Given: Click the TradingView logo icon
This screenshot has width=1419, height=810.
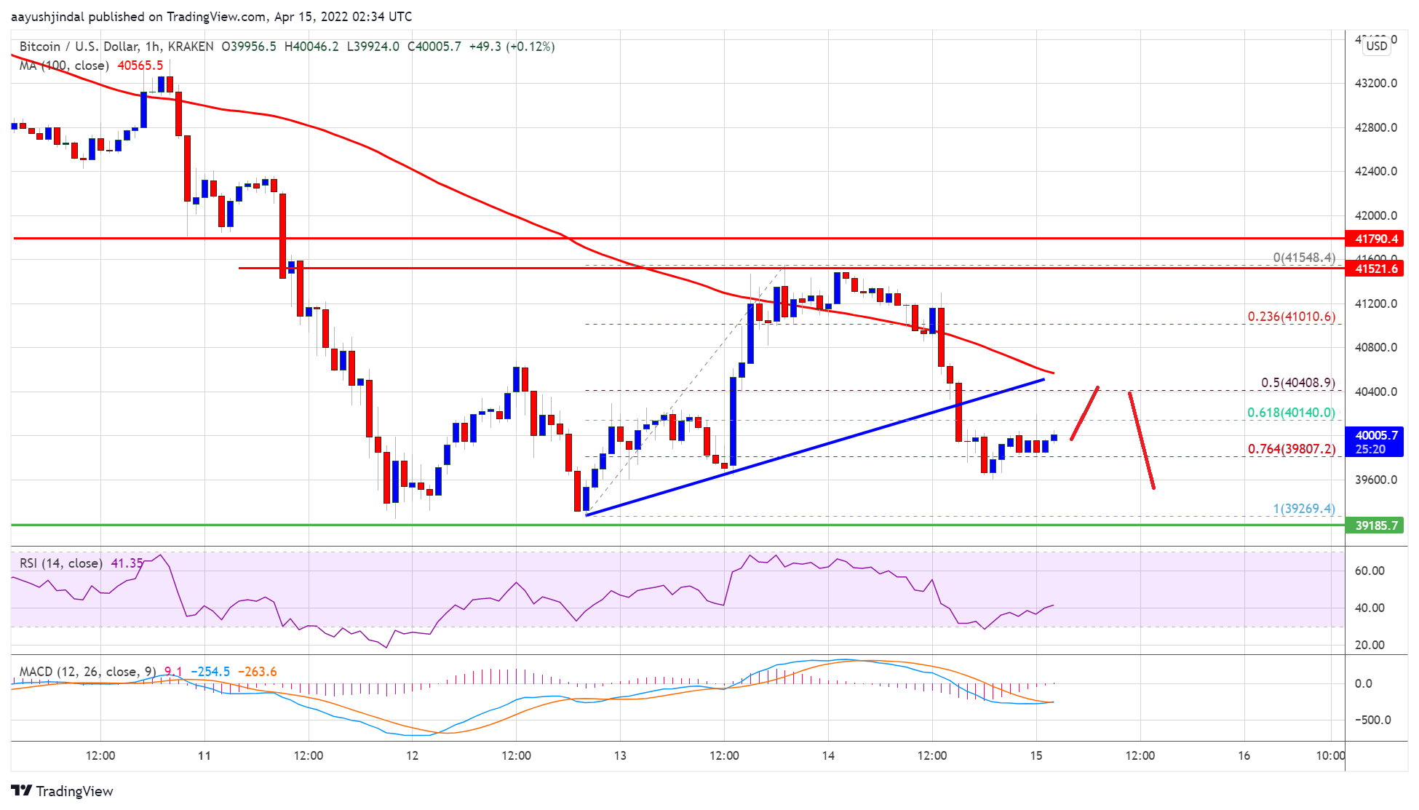Looking at the screenshot, I should pyautogui.click(x=22, y=790).
